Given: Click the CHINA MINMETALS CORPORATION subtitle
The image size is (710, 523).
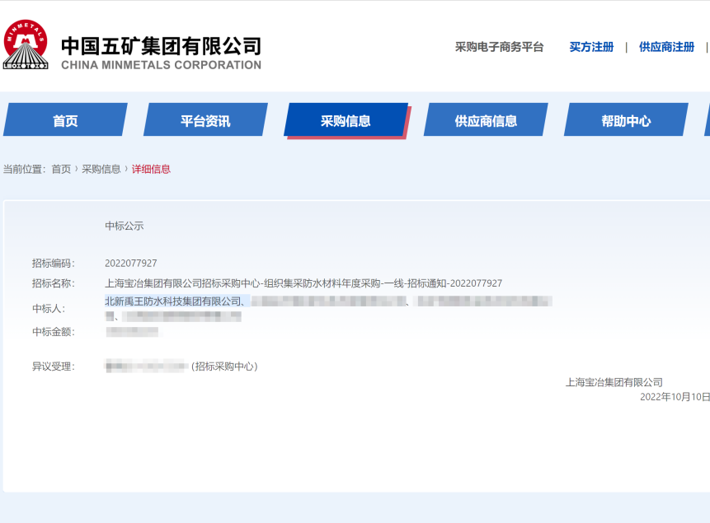Looking at the screenshot, I should (161, 65).
